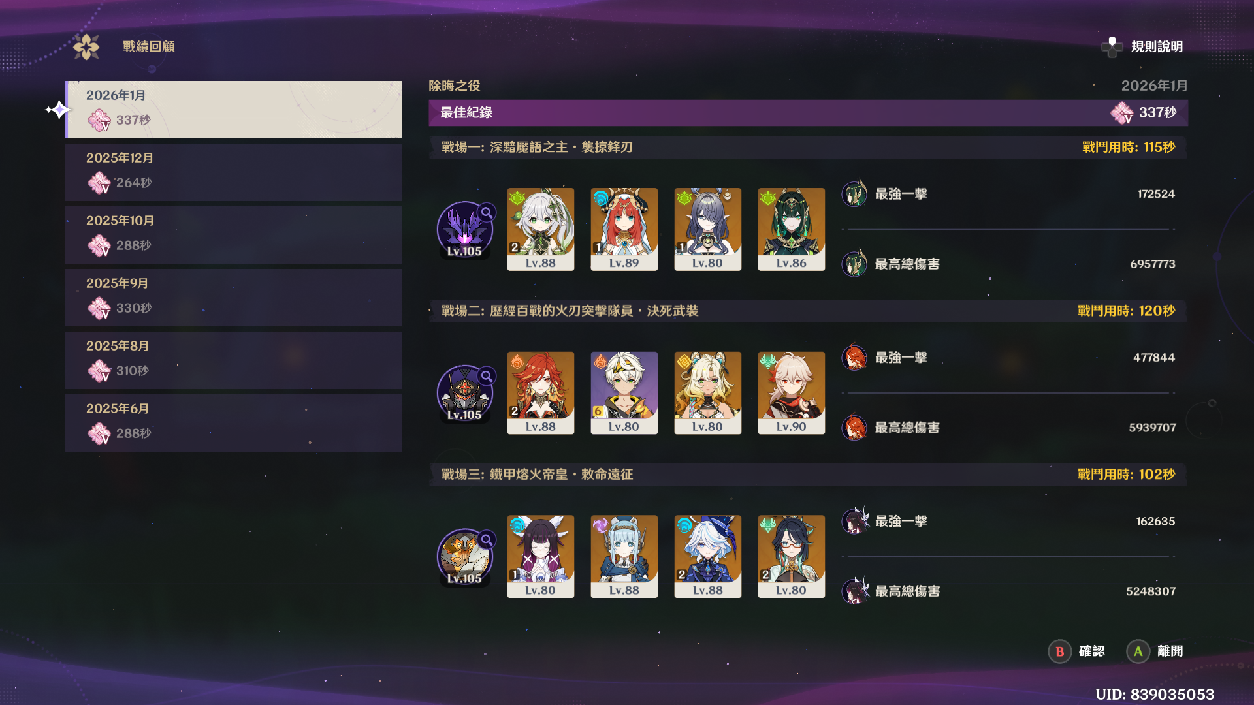Click the Lv.88 white-haired character in Battlefield 1
The width and height of the screenshot is (1254, 705).
coord(541,229)
